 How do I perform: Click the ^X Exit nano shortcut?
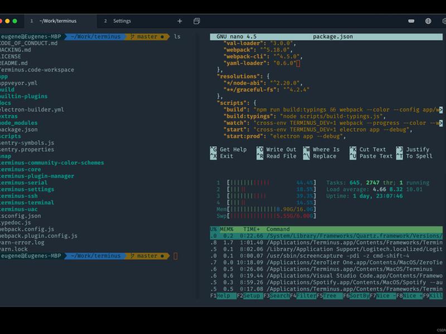click(221, 156)
